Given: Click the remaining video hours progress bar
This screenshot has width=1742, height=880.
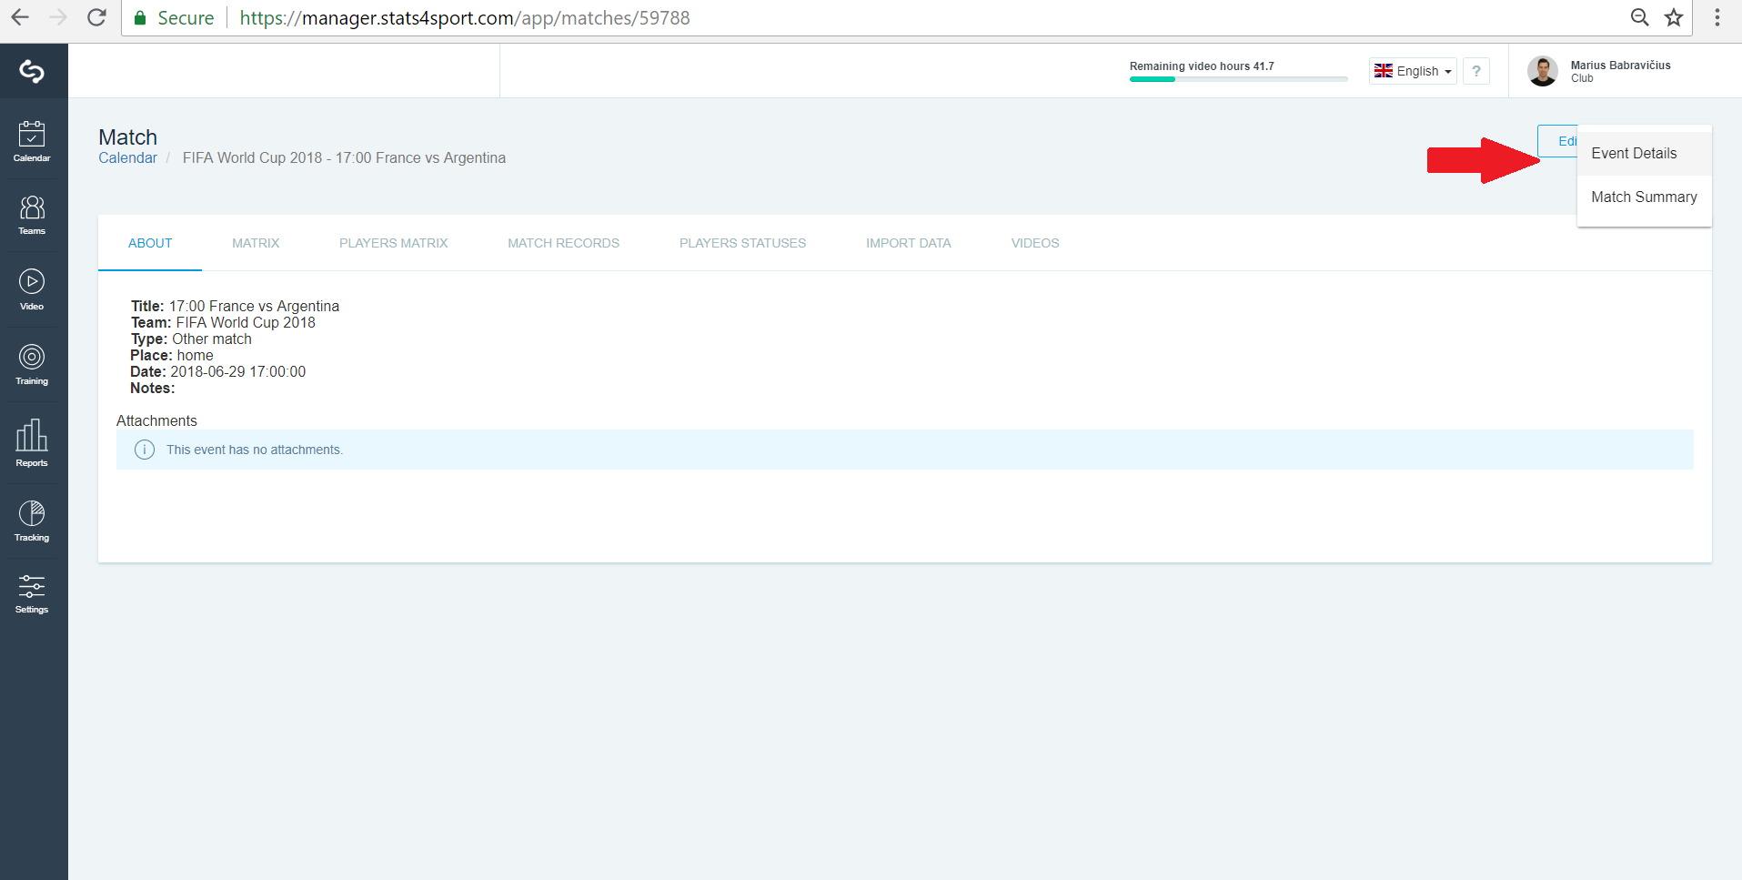Looking at the screenshot, I should 1238,79.
